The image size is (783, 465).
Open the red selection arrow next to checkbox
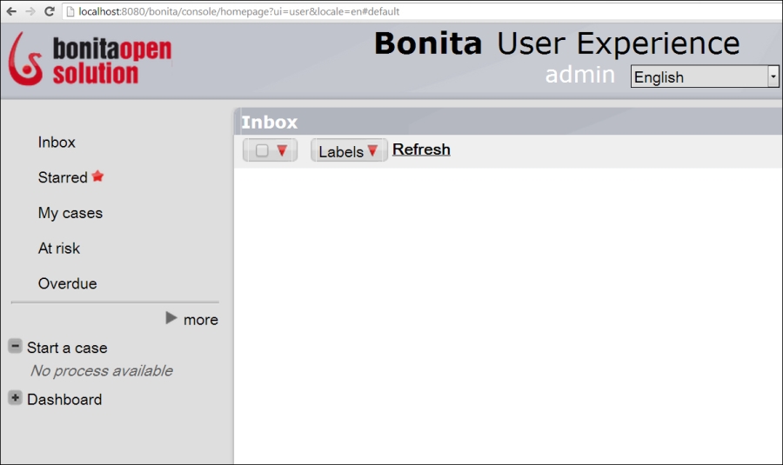tap(282, 150)
